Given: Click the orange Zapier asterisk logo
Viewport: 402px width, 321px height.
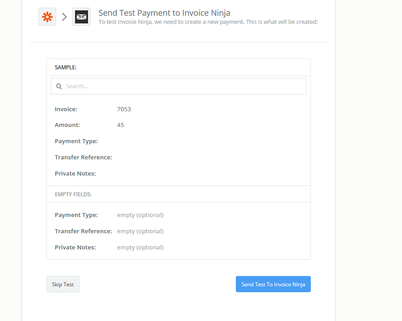Looking at the screenshot, I should (47, 16).
